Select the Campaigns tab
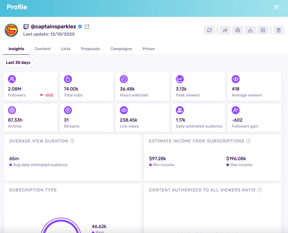This screenshot has height=233, width=288. [121, 49]
